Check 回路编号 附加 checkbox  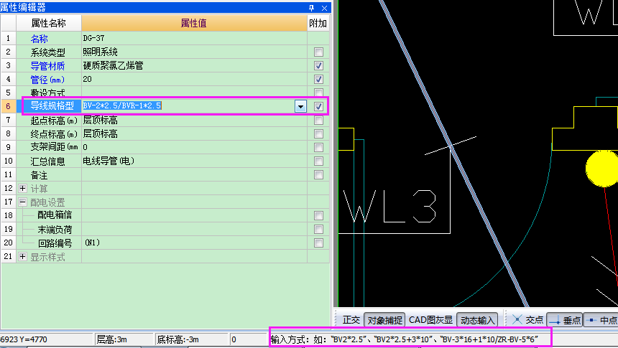coord(318,243)
